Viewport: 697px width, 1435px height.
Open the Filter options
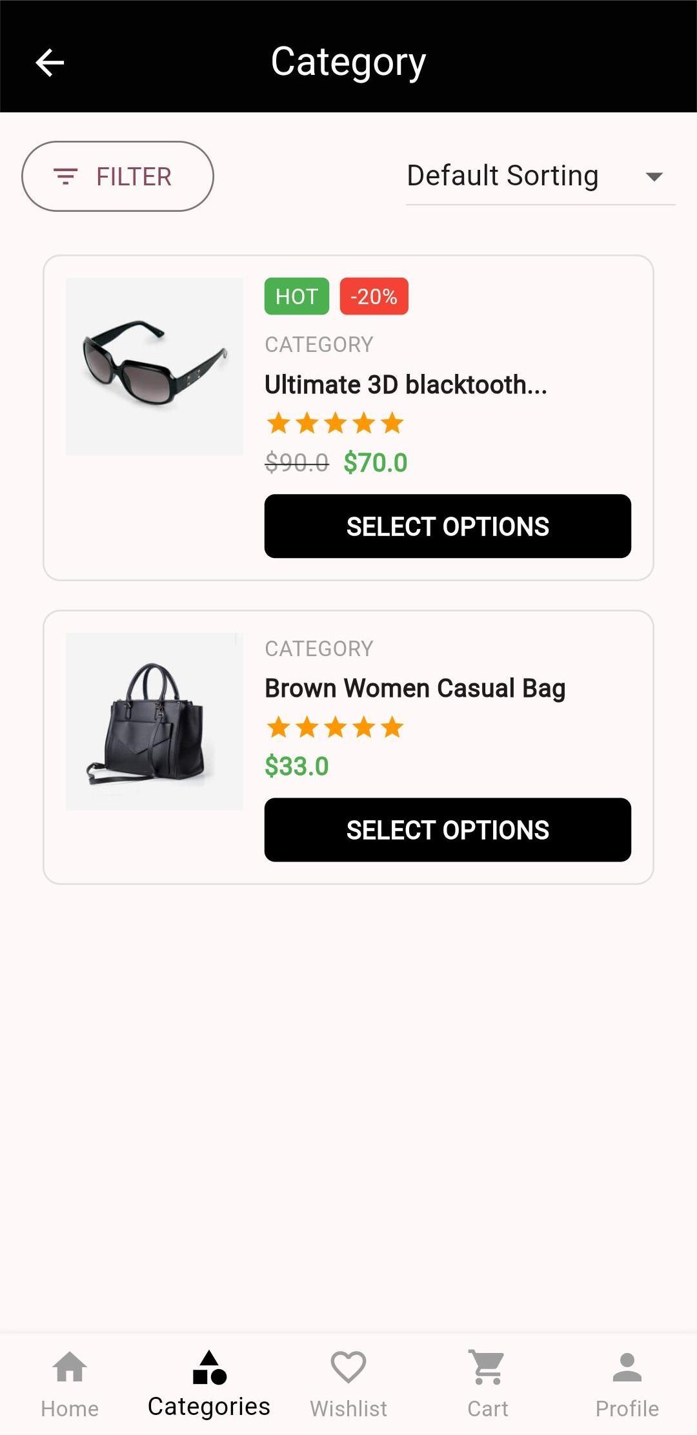point(117,176)
